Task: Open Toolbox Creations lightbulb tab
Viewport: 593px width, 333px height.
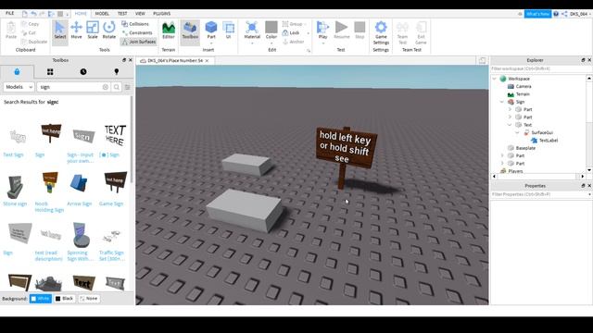Action: (x=117, y=72)
